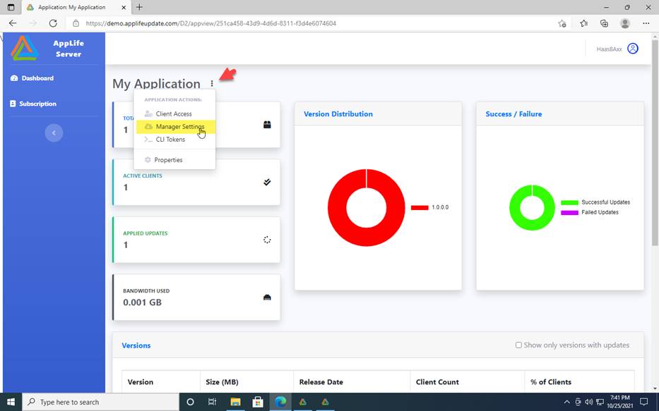Image resolution: width=659 pixels, height=411 pixels.
Task: Click the Release Date column header
Action: click(x=321, y=382)
